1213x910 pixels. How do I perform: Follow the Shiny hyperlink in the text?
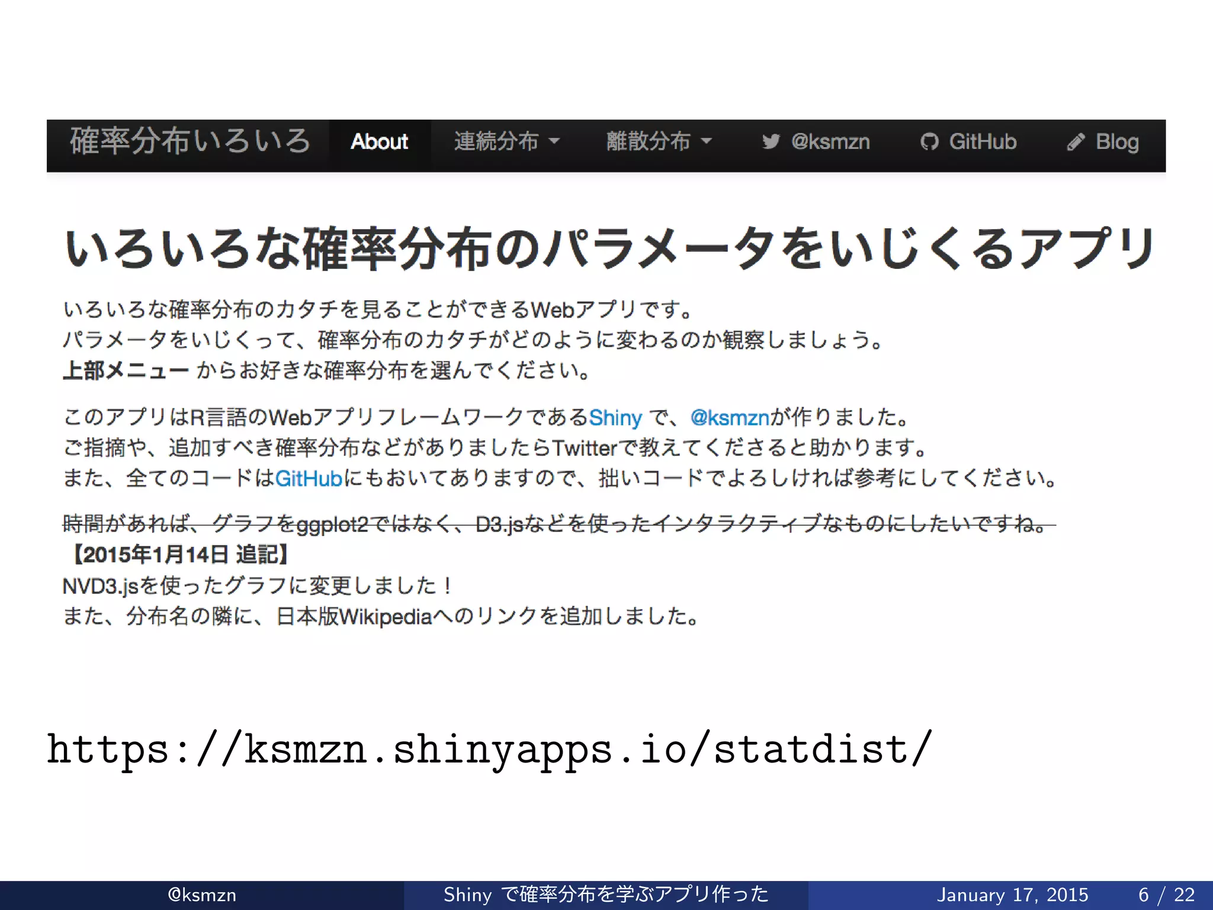(615, 418)
